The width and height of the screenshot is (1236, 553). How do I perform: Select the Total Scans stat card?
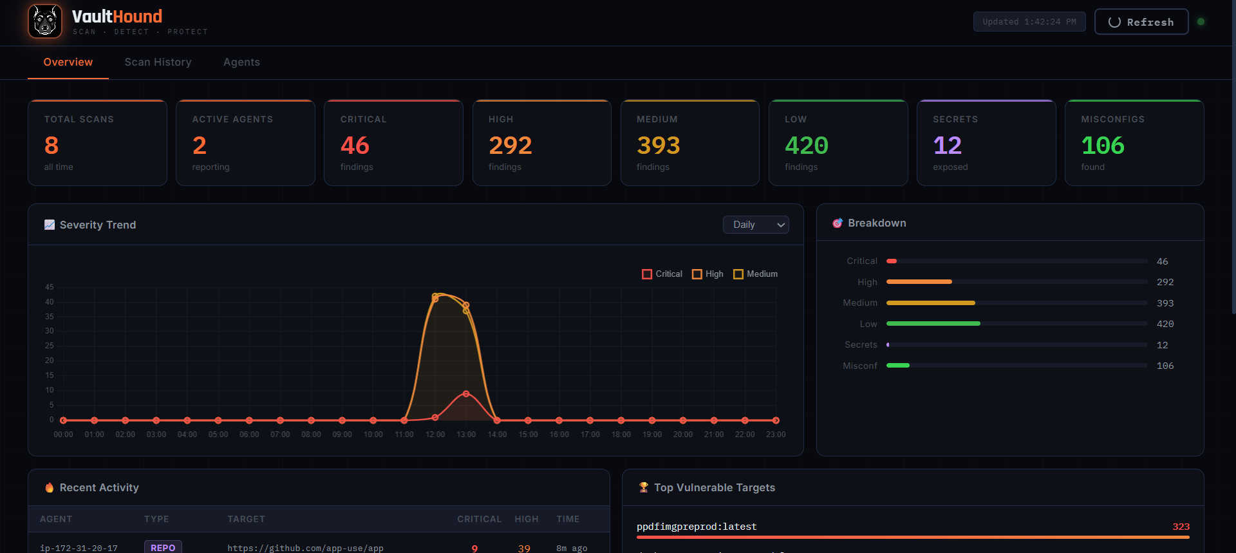pos(97,143)
